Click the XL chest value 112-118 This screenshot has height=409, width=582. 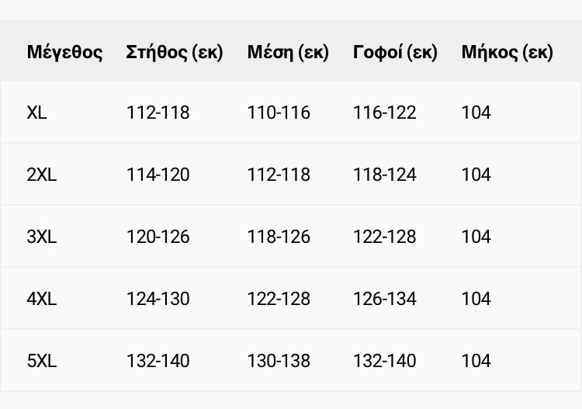point(158,112)
